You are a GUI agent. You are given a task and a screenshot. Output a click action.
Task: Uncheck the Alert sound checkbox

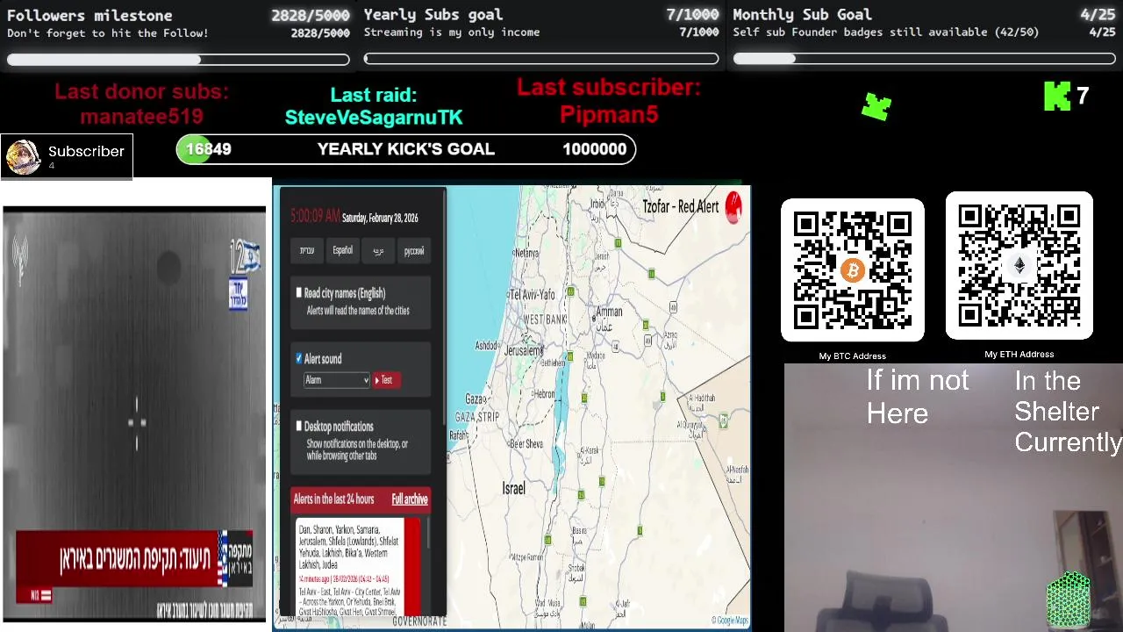point(299,358)
